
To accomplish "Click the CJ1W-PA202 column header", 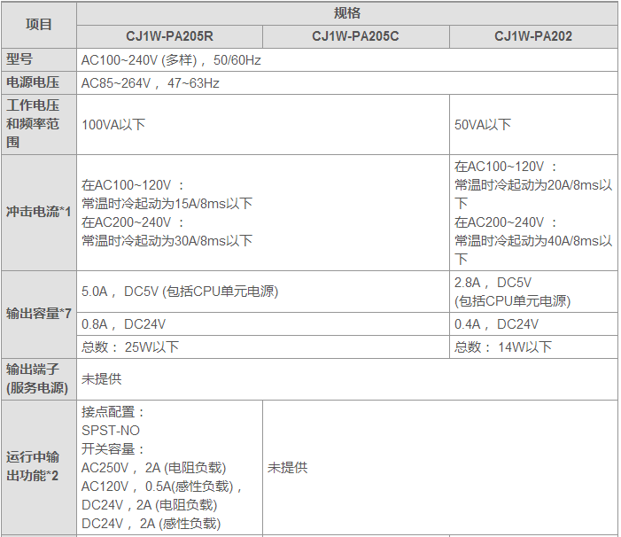I will coord(532,36).
